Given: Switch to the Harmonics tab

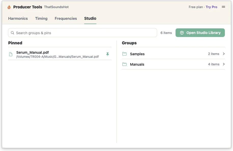Looking at the screenshot, I should tap(18, 18).
